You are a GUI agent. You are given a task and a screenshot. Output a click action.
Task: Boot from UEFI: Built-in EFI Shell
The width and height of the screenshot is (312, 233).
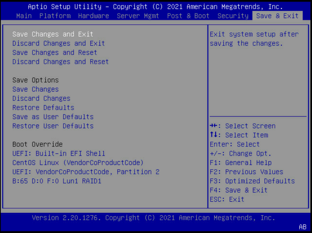[x=59, y=153]
